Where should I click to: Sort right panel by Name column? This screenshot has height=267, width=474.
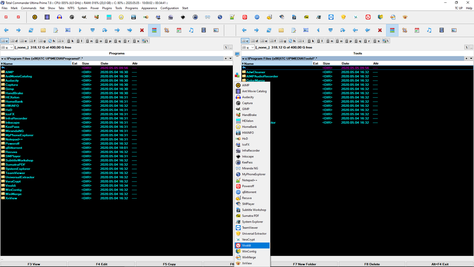click(x=276, y=64)
